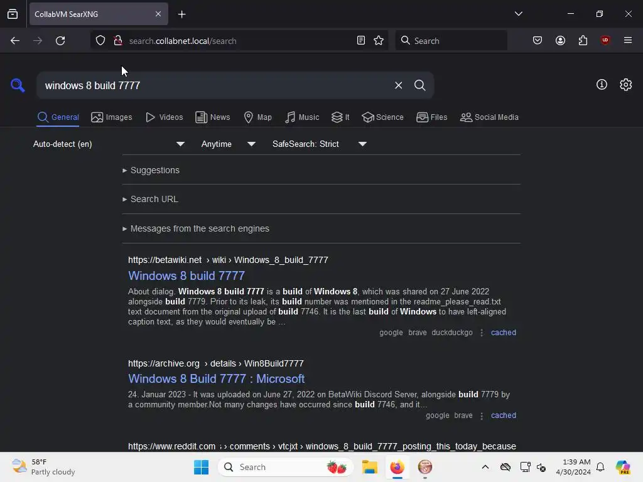Open the SafeSearch: Strict dropdown
643x482 pixels.
(319, 144)
